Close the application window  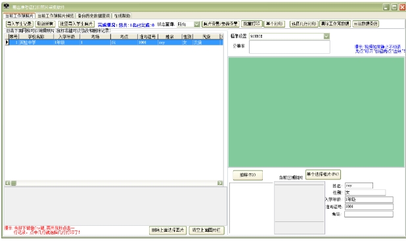[402, 7]
